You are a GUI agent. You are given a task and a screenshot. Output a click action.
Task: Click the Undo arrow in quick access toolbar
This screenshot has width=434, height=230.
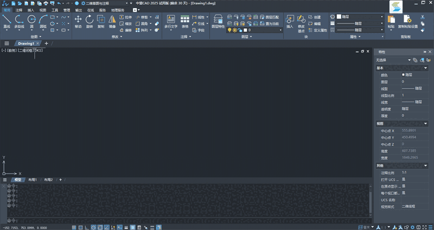[x=59, y=3]
